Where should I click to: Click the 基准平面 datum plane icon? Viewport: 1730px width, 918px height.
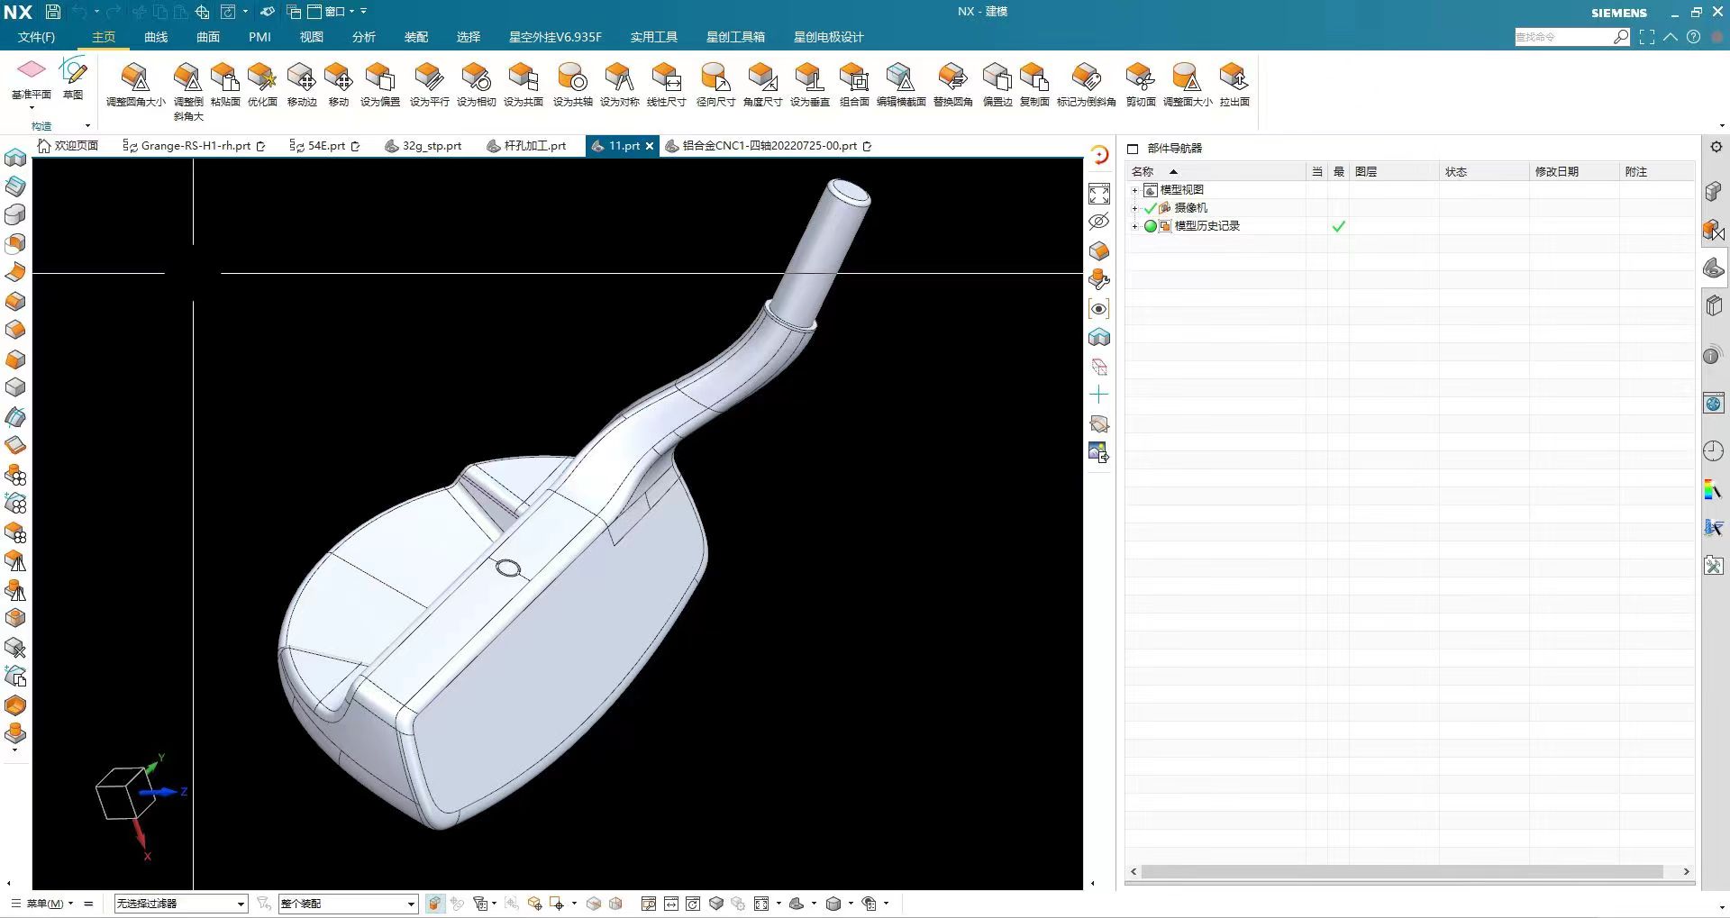pyautogui.click(x=31, y=71)
